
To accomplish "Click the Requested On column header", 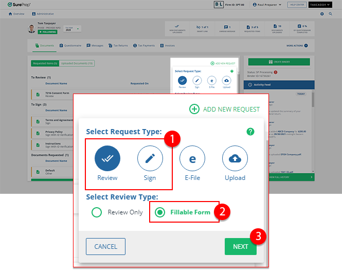I will point(139,83).
